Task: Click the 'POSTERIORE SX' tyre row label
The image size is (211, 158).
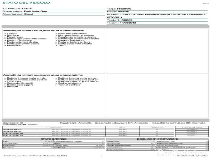Action: point(13,136)
